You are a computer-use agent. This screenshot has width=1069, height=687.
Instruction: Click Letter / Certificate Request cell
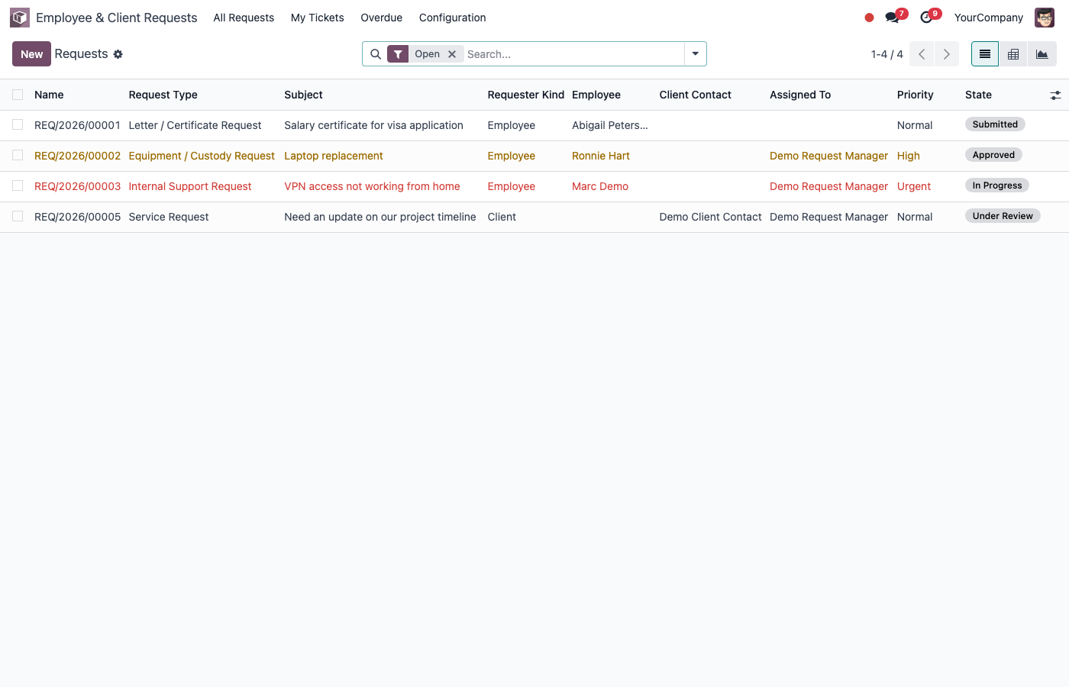(x=195, y=125)
